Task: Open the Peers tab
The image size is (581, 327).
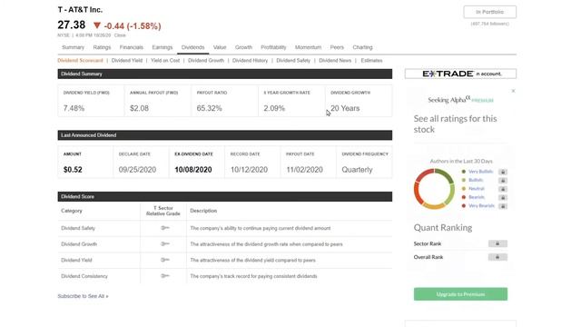Action: (337, 47)
